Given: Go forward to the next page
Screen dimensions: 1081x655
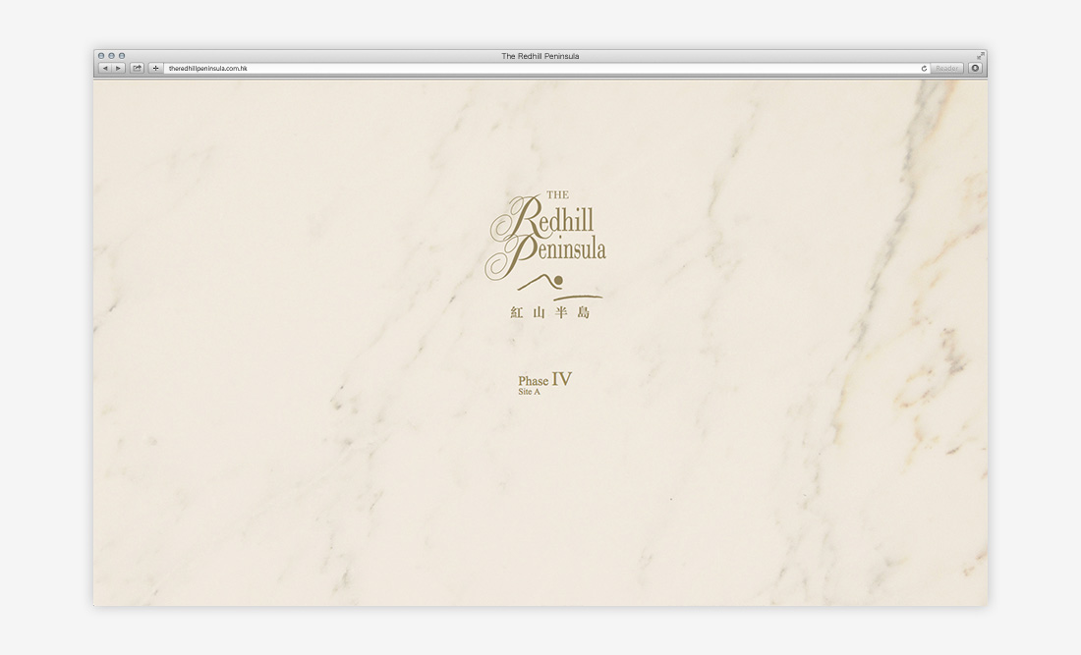Looking at the screenshot, I should click(119, 69).
